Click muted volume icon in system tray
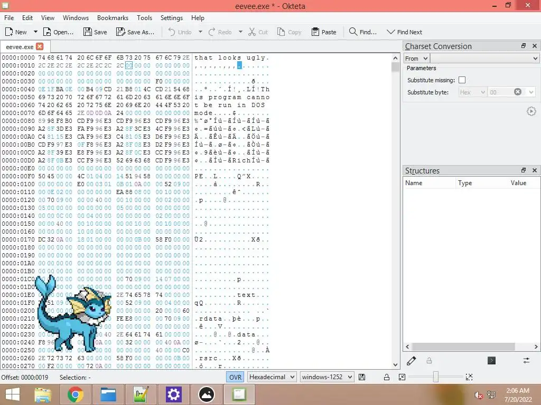The height and width of the screenshot is (405, 541). click(478, 395)
